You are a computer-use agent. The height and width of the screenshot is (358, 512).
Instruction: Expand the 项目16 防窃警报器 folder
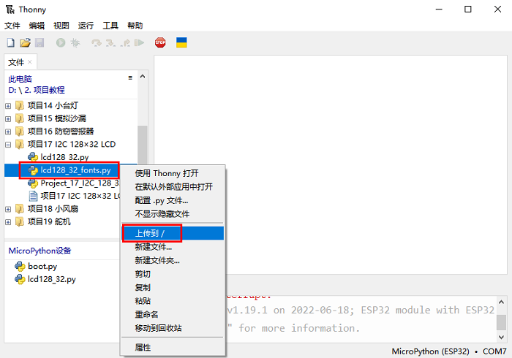click(8, 132)
